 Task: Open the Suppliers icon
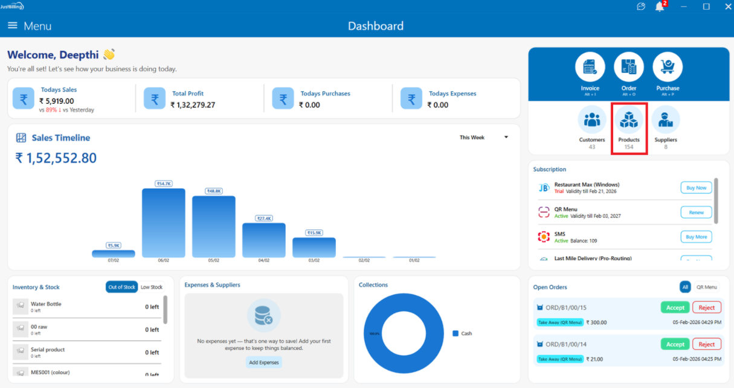(666, 119)
